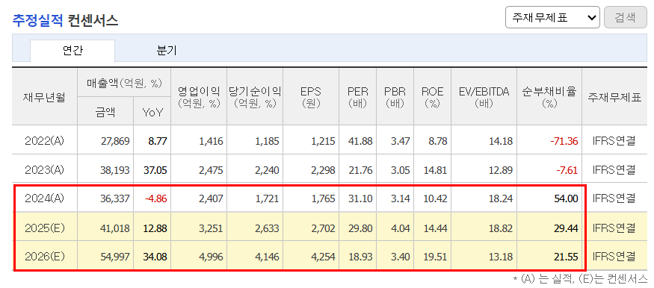Viewport: 654px width, 288px height.
Task: Click YoY value 34.08
Action: pyautogui.click(x=156, y=257)
